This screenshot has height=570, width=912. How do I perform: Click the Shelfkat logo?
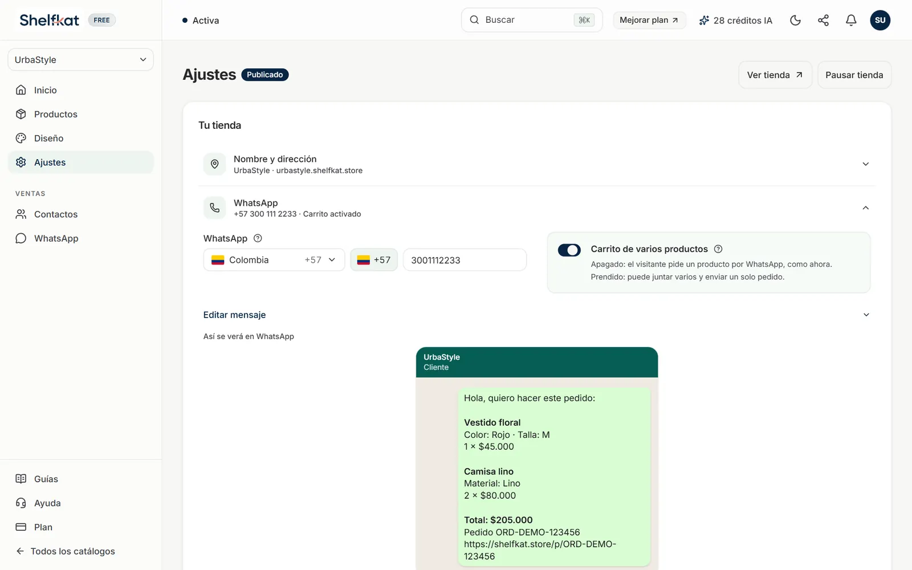[49, 20]
